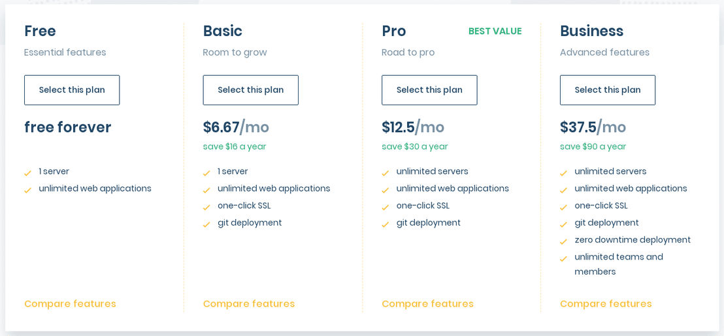Click checkmark next to Basic git deployment

tap(206, 225)
